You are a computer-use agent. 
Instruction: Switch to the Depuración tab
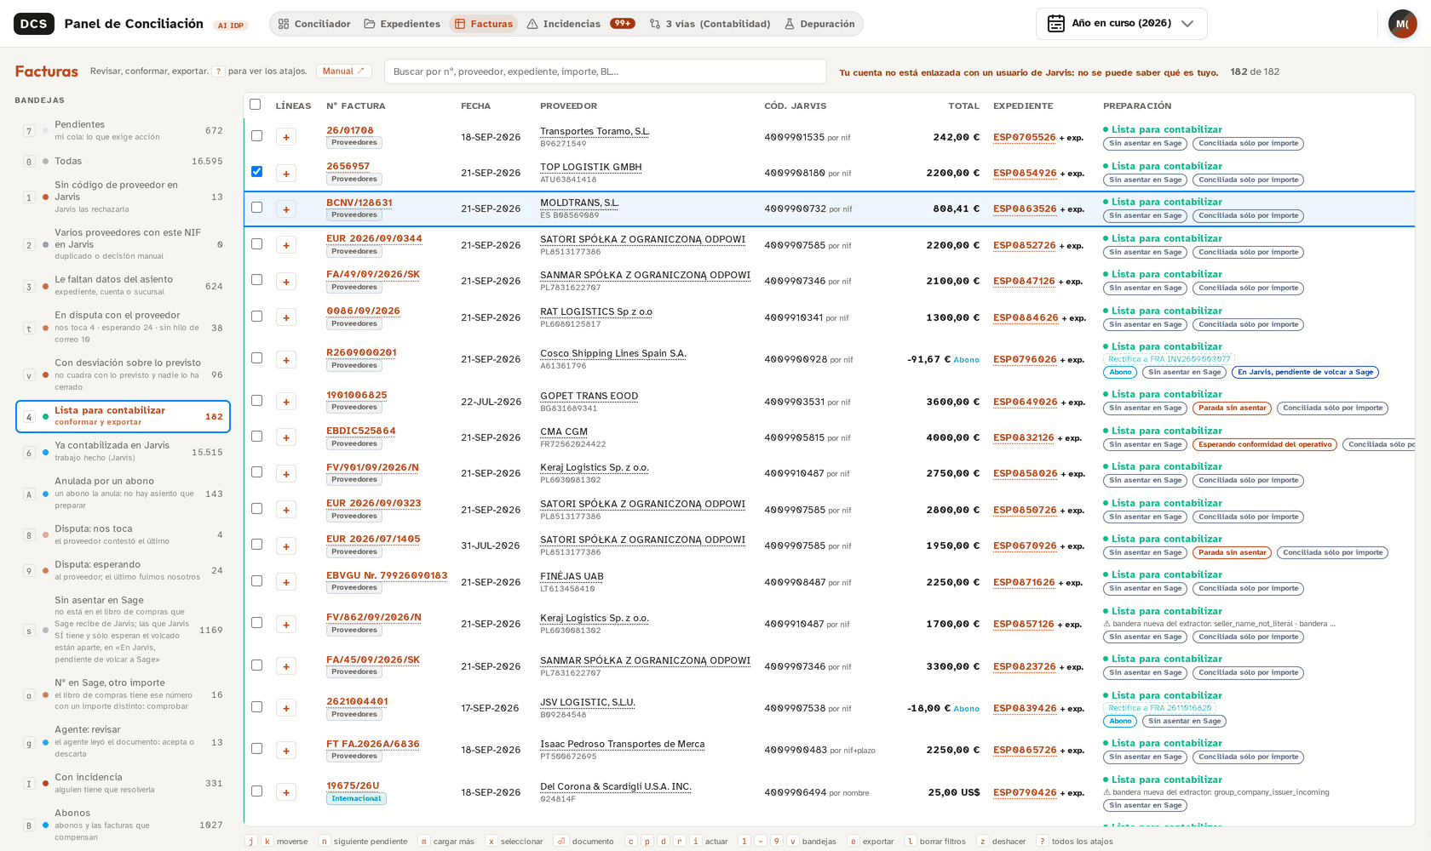(x=819, y=24)
